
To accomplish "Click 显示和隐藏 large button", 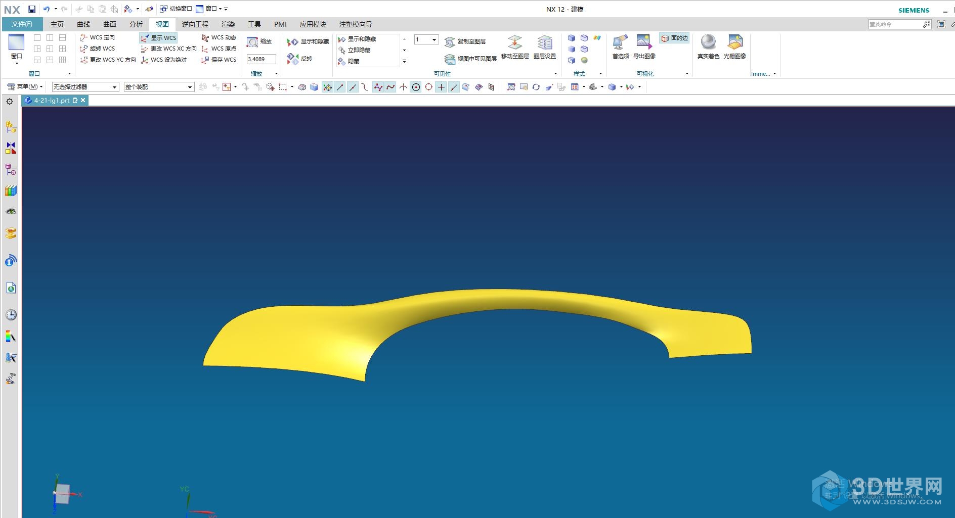I will point(308,42).
